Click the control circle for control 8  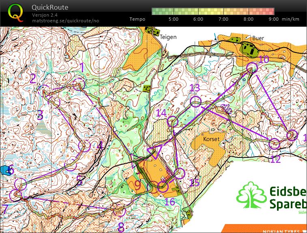click(x=119, y=210)
